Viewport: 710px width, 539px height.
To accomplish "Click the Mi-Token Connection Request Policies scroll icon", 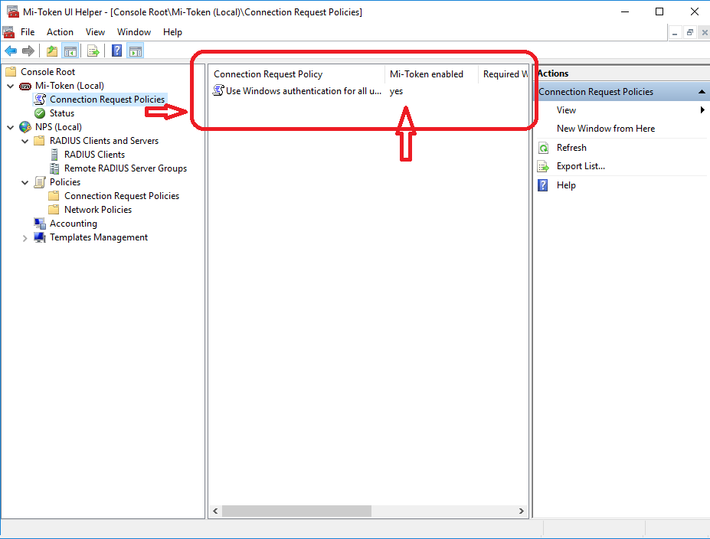I will 40,99.
